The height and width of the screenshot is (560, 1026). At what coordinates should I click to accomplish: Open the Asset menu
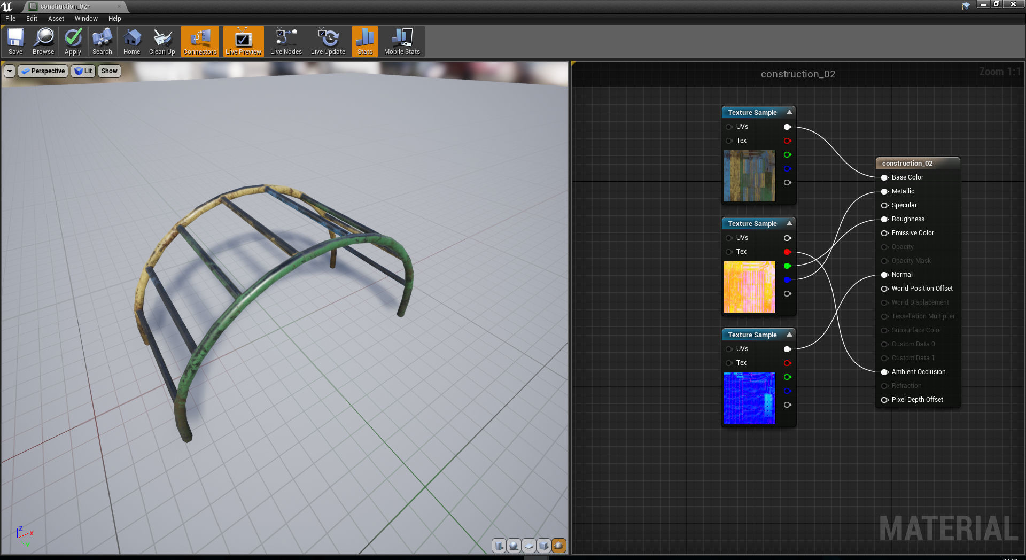pyautogui.click(x=56, y=19)
